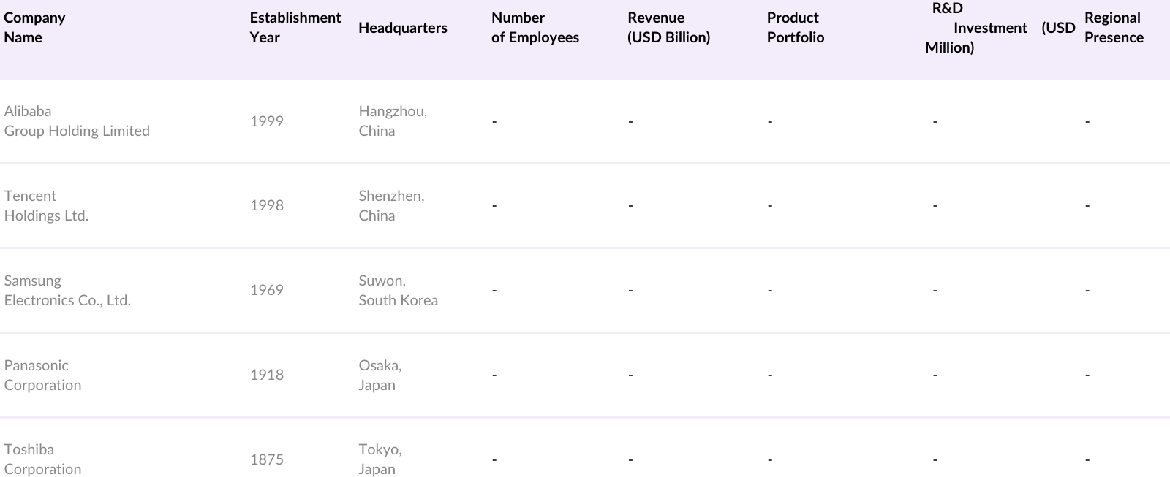Open Alibaba Group Holding Limited entry

(x=77, y=121)
